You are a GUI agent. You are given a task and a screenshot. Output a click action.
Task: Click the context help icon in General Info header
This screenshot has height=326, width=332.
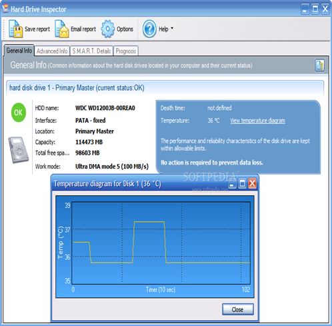tap(319, 65)
